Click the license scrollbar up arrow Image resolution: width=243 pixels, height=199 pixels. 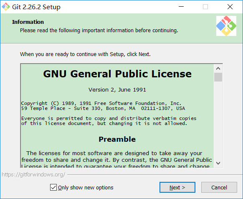(x=218, y=69)
